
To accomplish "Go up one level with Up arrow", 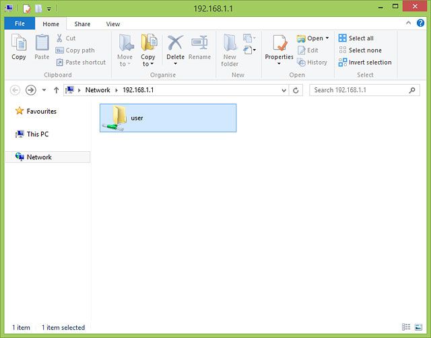I will point(57,90).
